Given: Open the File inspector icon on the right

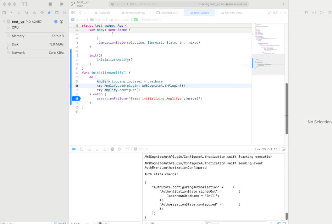Looking at the screenshot, I should [307, 12].
